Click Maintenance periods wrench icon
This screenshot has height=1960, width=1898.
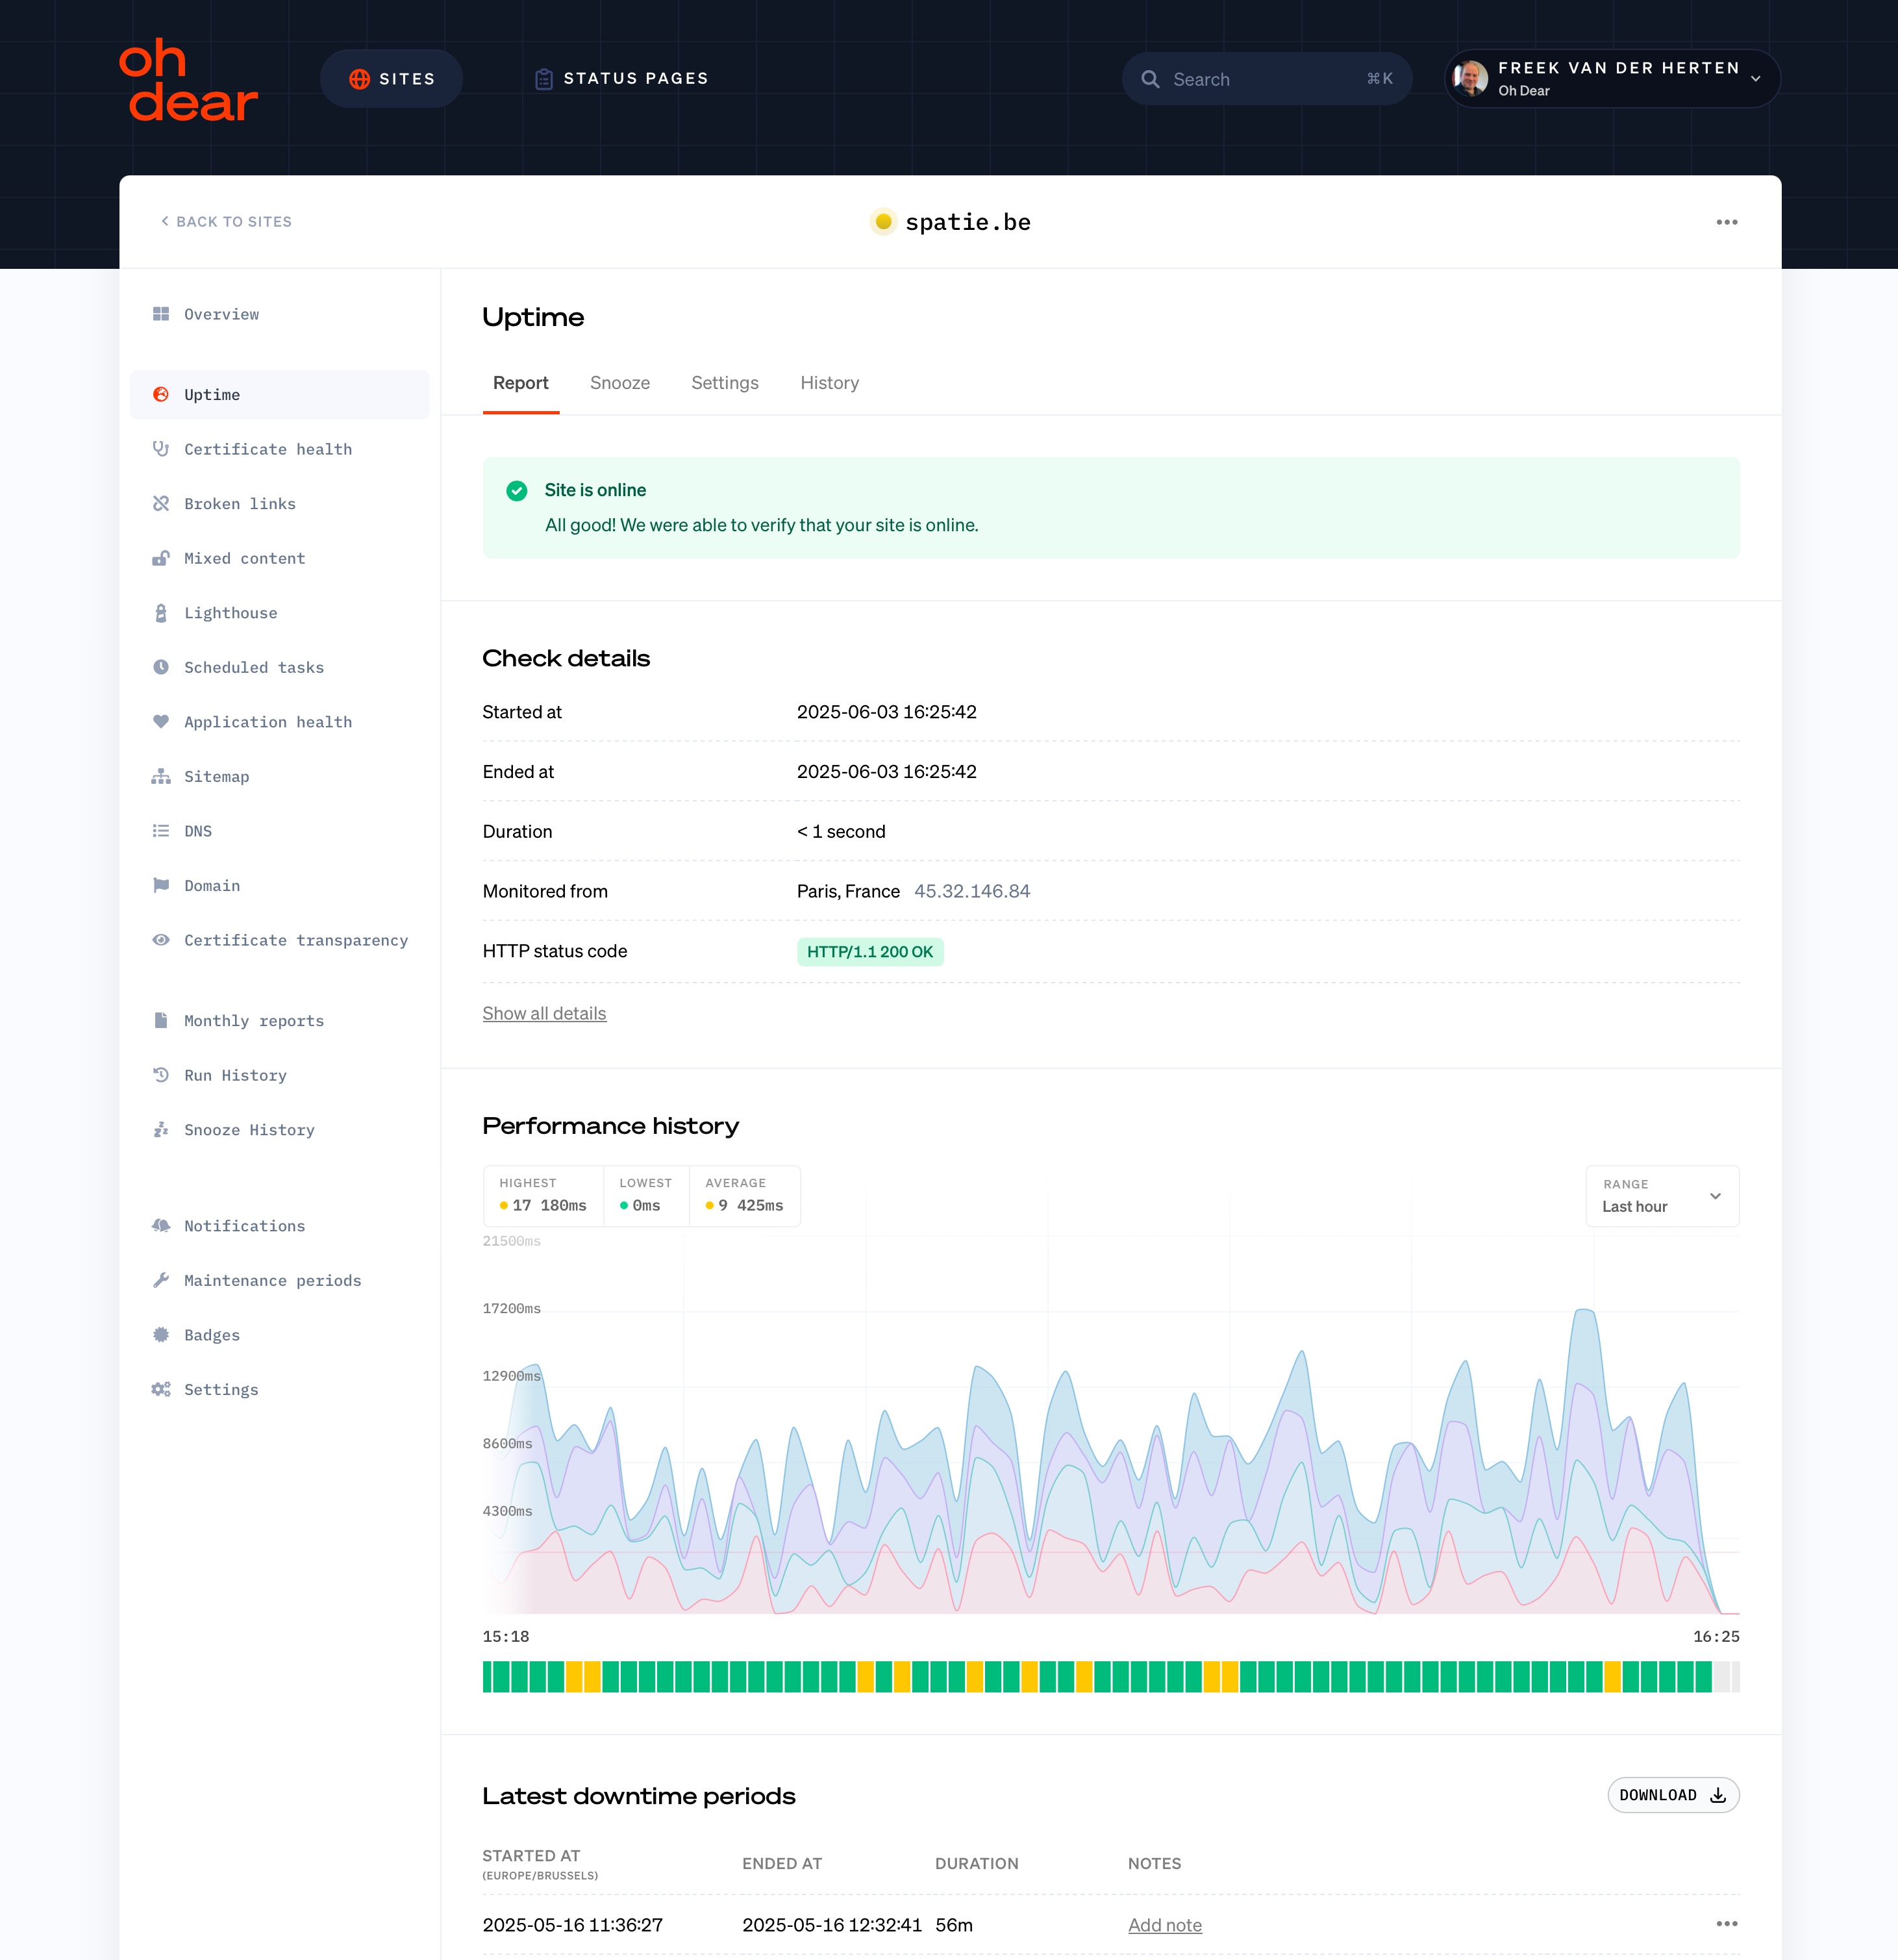pos(161,1280)
